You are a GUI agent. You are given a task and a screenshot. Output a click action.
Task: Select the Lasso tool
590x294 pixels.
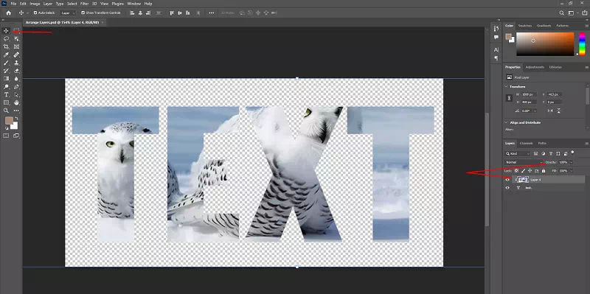pos(6,38)
